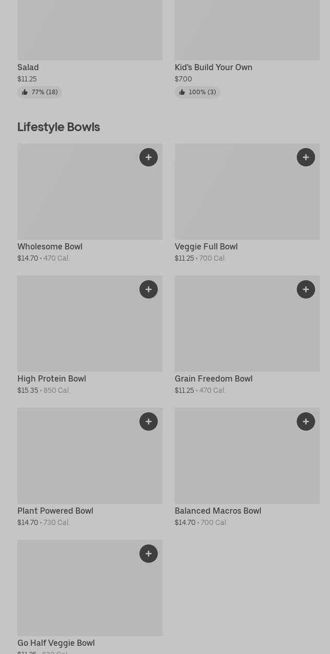330x654 pixels.
Task: Open the Go Half Veggie Bowl title
Action: (56, 643)
